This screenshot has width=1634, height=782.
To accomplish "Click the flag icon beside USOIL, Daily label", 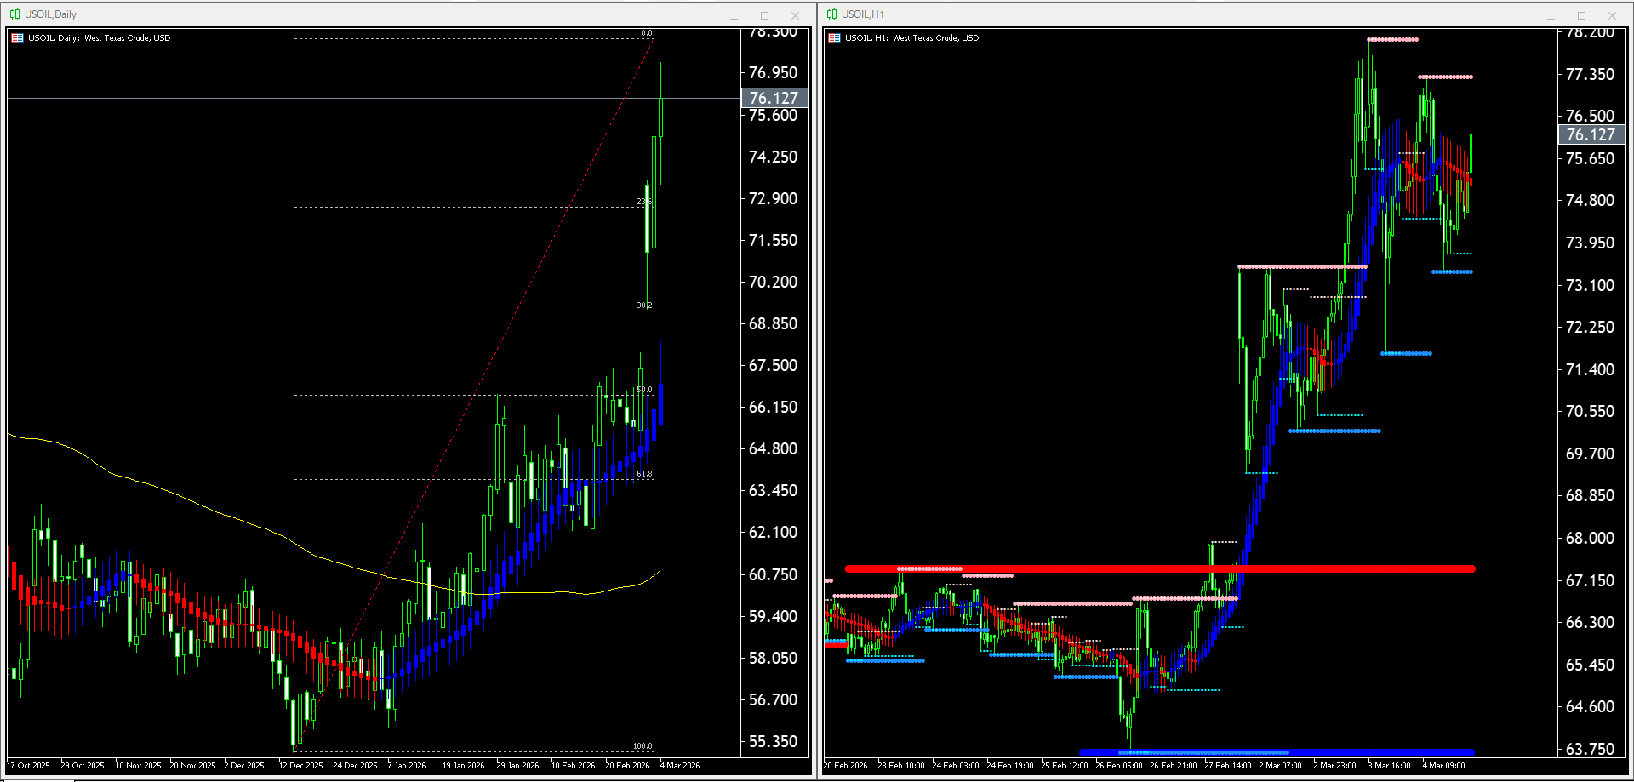I will point(17,38).
